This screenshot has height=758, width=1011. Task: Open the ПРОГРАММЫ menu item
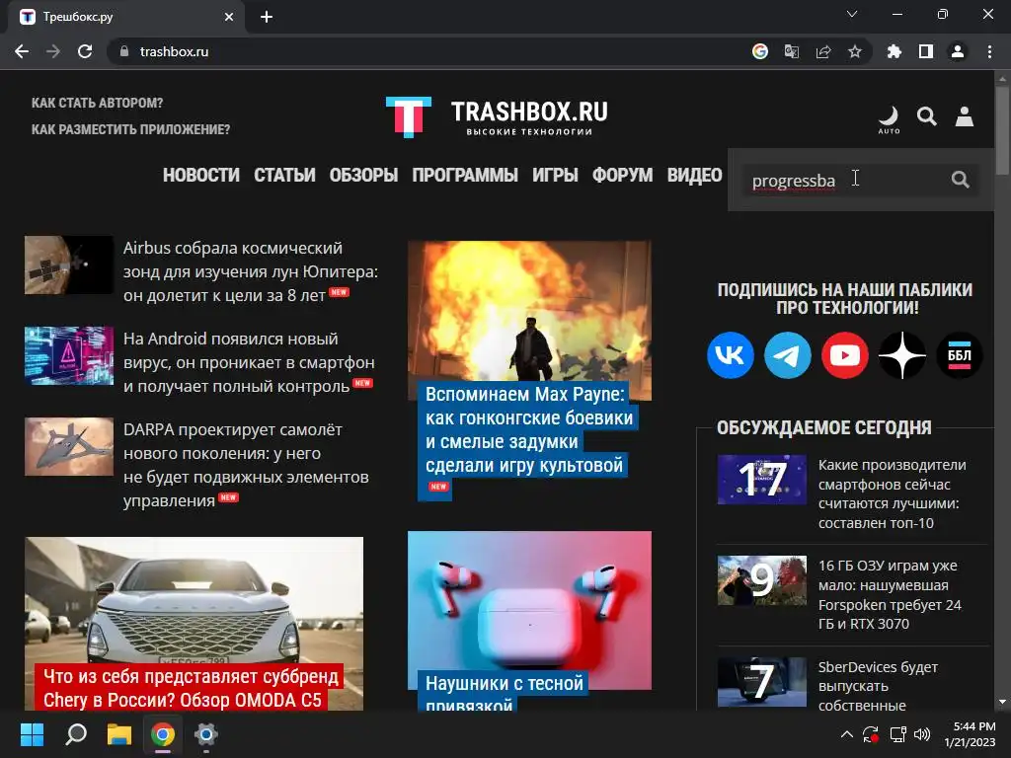click(465, 175)
